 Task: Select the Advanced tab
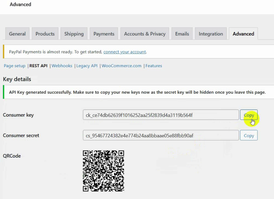[243, 34]
